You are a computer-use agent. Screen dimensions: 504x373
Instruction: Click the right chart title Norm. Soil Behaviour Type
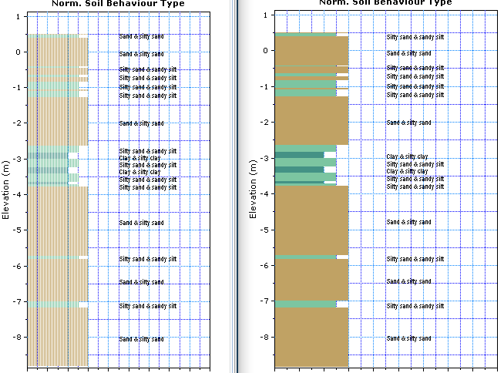click(x=385, y=2)
